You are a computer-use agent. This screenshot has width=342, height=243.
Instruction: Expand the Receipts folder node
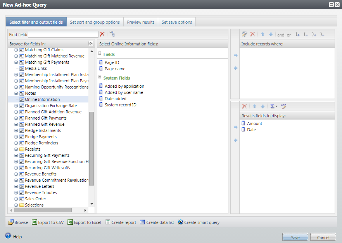pos(16,149)
